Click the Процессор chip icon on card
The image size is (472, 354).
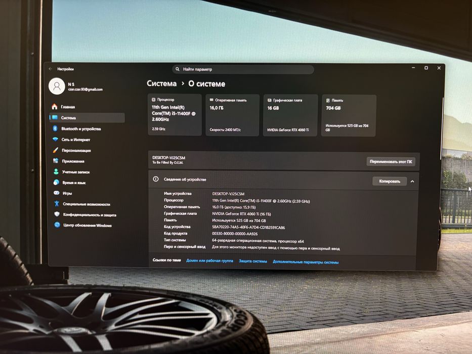click(153, 100)
